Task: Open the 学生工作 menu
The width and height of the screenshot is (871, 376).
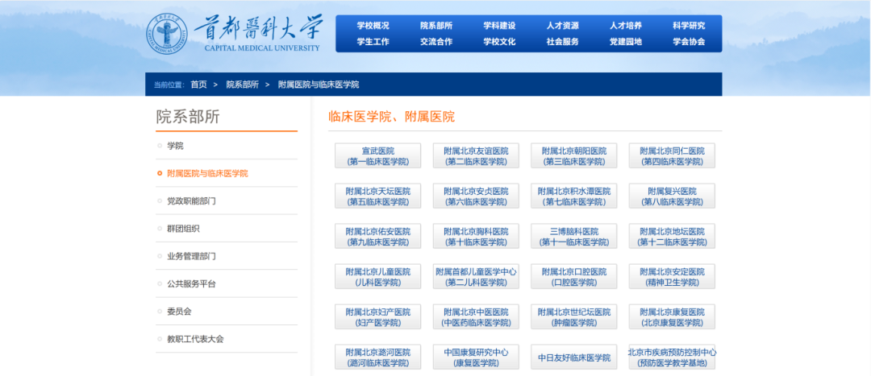Action: coord(373,42)
